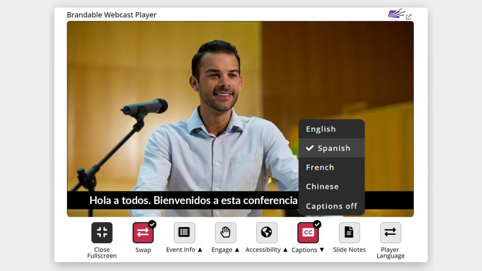This screenshot has height=271, width=482.
Task: Click the Player Language arrows icon
Action: point(390,232)
